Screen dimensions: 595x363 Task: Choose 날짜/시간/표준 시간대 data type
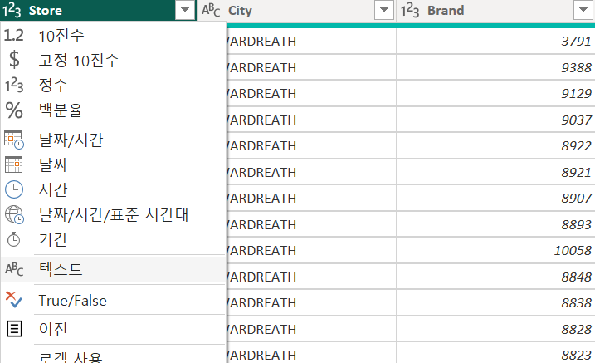tap(113, 214)
